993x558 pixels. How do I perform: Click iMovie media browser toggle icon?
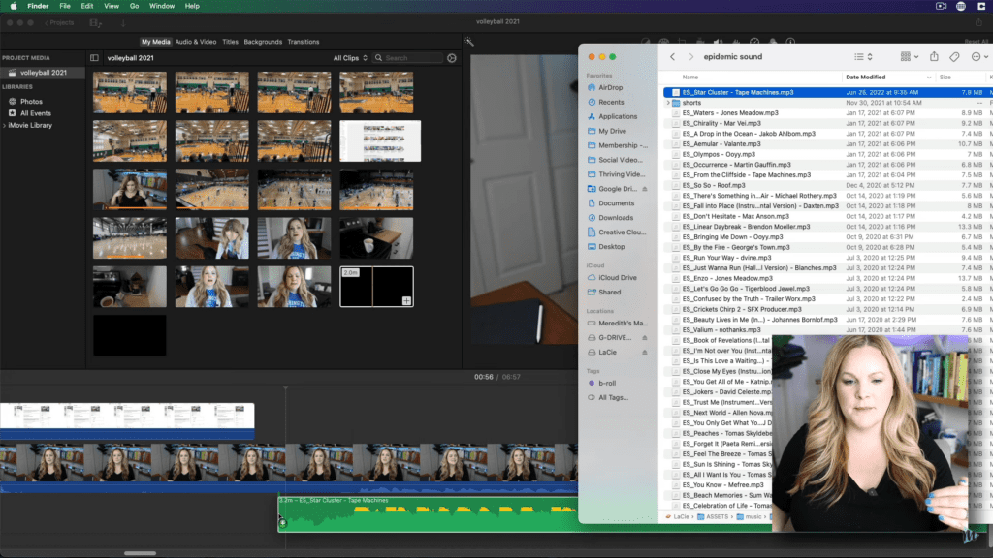pyautogui.click(x=96, y=23)
